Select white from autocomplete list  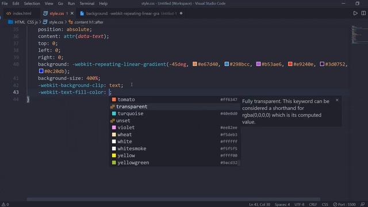[175, 141]
